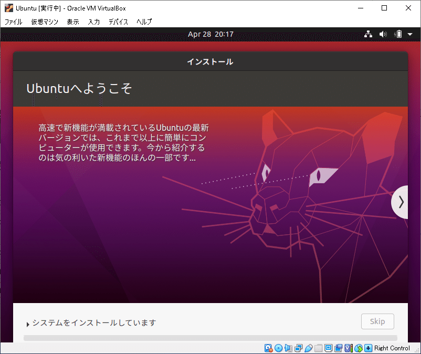This screenshot has height=354, width=421.
Task: Open the ファイル menu
Action: coord(14,22)
